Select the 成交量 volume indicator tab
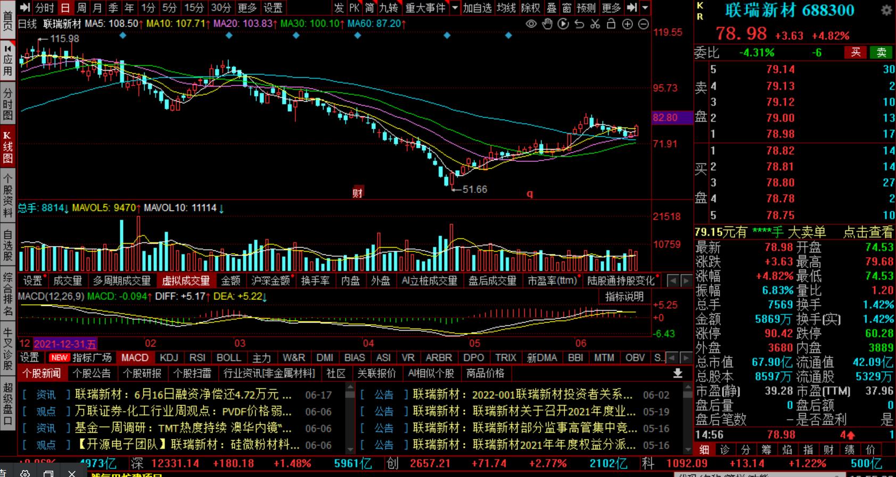This screenshot has width=896, height=477. tap(68, 281)
